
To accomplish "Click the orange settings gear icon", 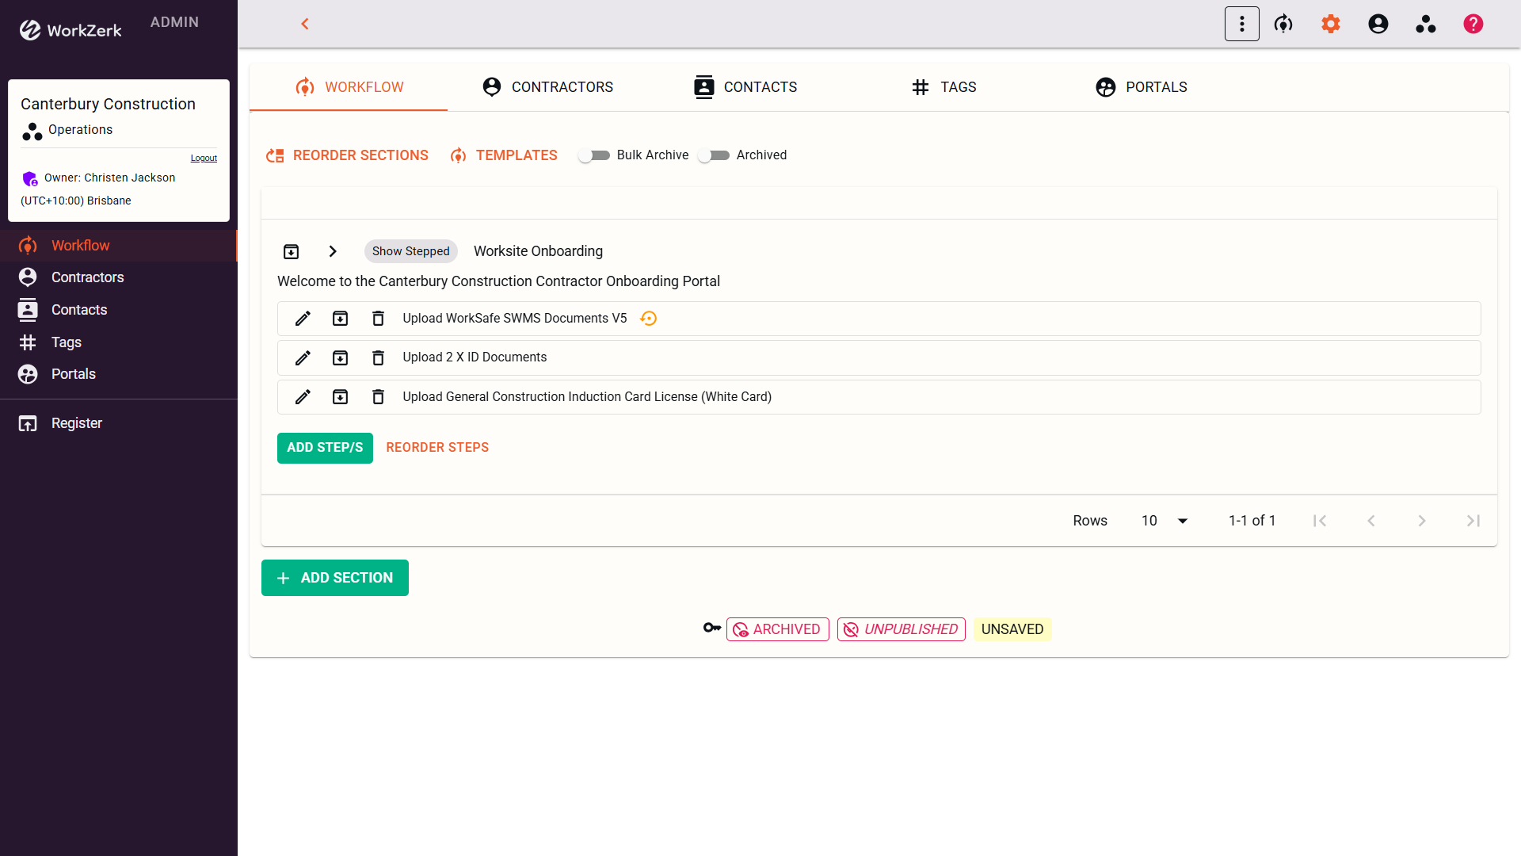I will (1330, 24).
